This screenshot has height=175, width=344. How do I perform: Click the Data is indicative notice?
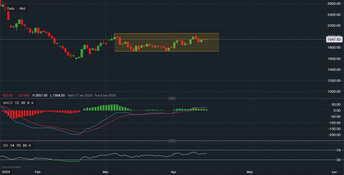tap(11, 167)
